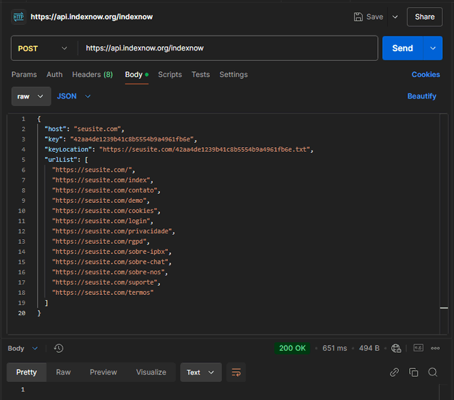Switch to the Auth tab
This screenshot has width=454, height=400.
coord(54,75)
